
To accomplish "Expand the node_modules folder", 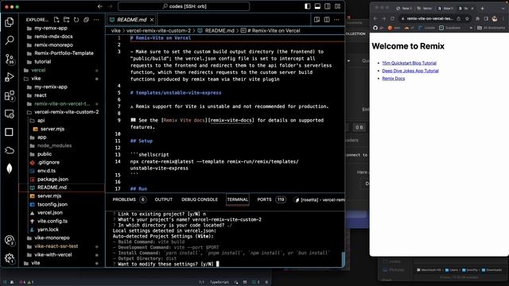I will [x=62, y=145].
